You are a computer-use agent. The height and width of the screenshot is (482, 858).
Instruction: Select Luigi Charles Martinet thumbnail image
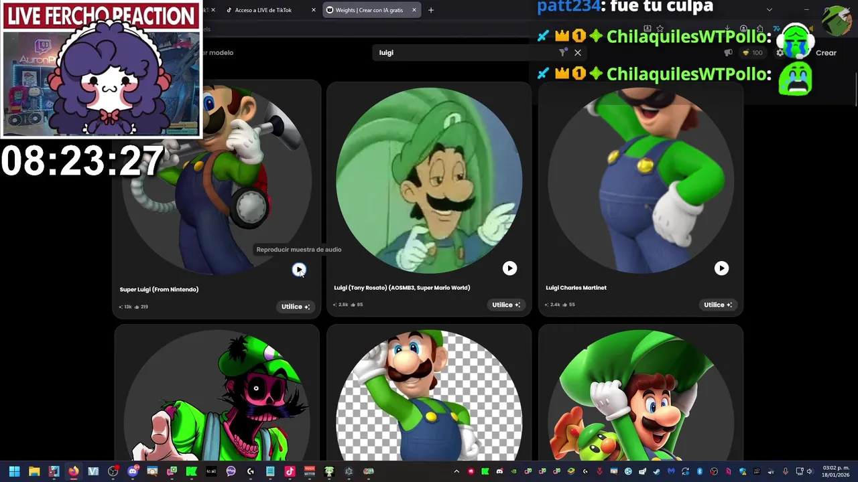coord(641,181)
